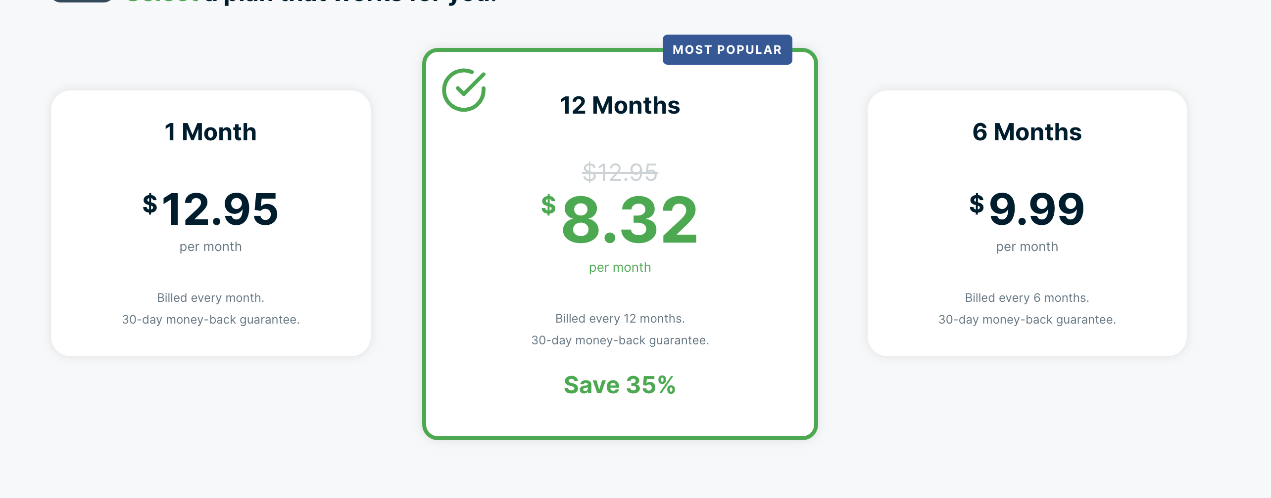Click Billed every 12 months text

tap(620, 319)
